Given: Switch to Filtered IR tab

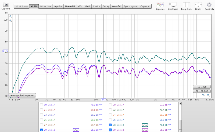Looking at the screenshot, I should click(x=70, y=6).
